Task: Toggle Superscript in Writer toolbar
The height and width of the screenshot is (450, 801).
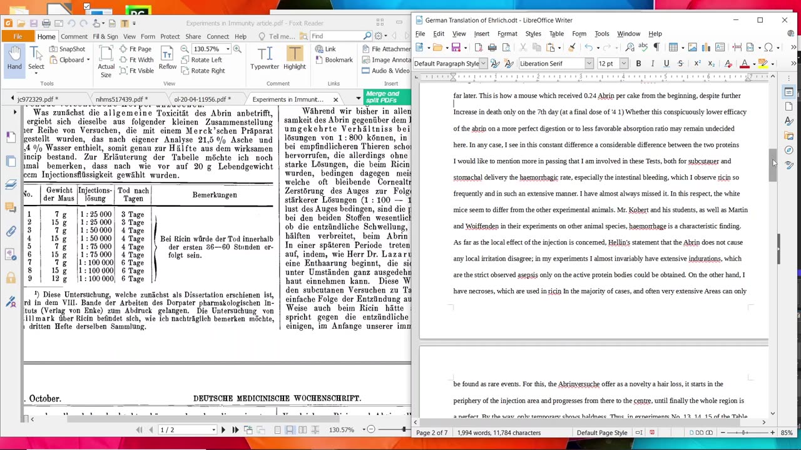Action: pyautogui.click(x=697, y=64)
